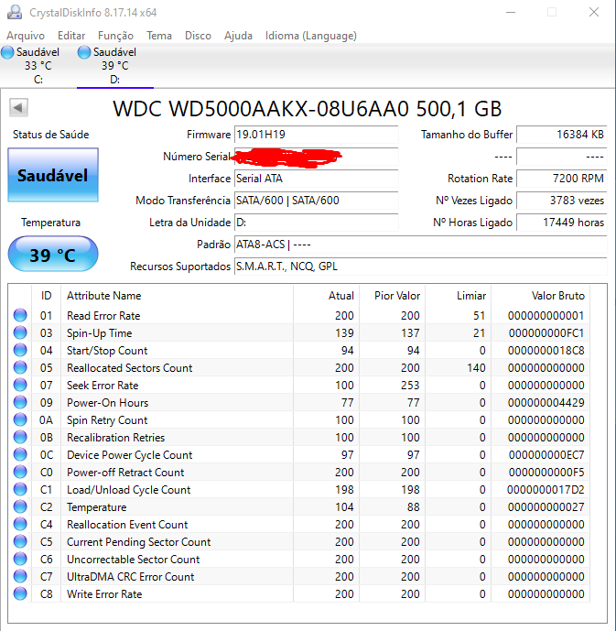Image resolution: width=616 pixels, height=631 pixels.
Task: Click status orb for Current Pending Sector Count
Action: click(x=20, y=541)
